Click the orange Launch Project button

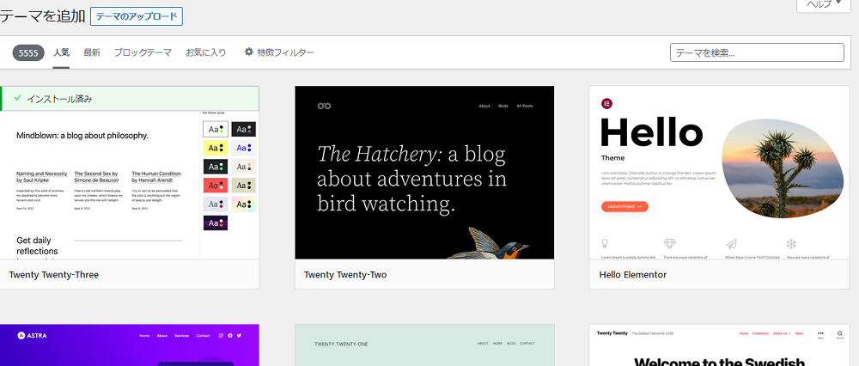coord(624,206)
